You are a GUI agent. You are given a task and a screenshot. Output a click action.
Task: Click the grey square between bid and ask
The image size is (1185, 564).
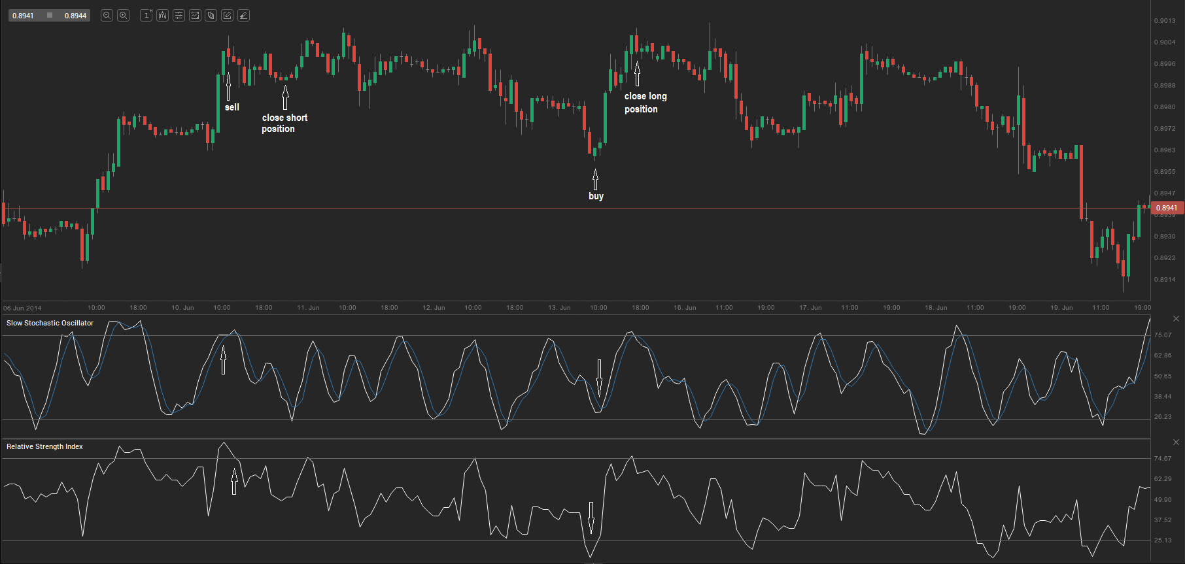(50, 15)
